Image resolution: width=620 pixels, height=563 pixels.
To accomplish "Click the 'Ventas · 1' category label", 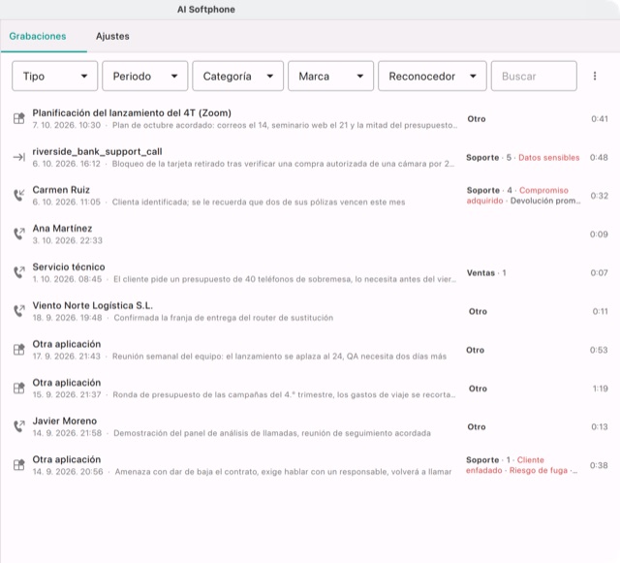I will (486, 273).
